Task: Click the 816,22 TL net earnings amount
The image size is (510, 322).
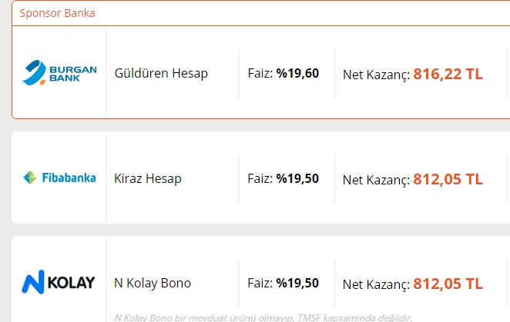Action: 448,74
